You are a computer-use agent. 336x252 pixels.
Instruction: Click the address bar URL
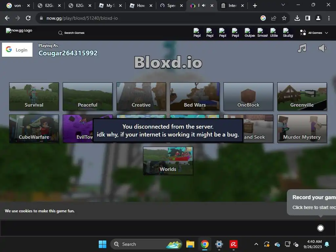click(x=82, y=18)
